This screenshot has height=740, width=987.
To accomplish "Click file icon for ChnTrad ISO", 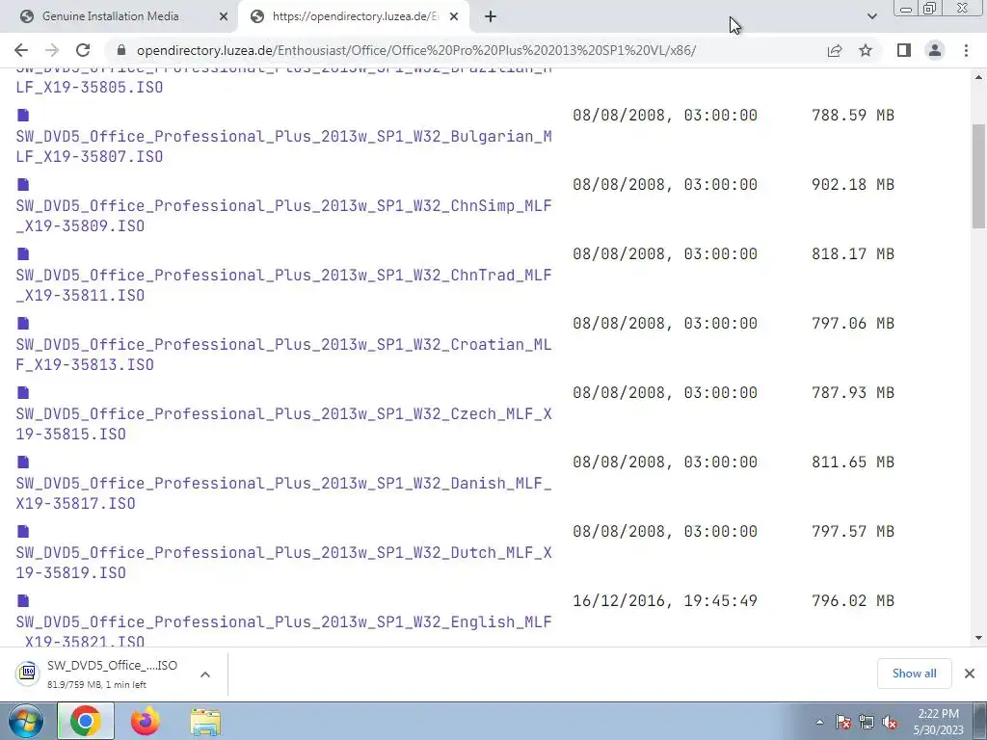I will coord(23,253).
